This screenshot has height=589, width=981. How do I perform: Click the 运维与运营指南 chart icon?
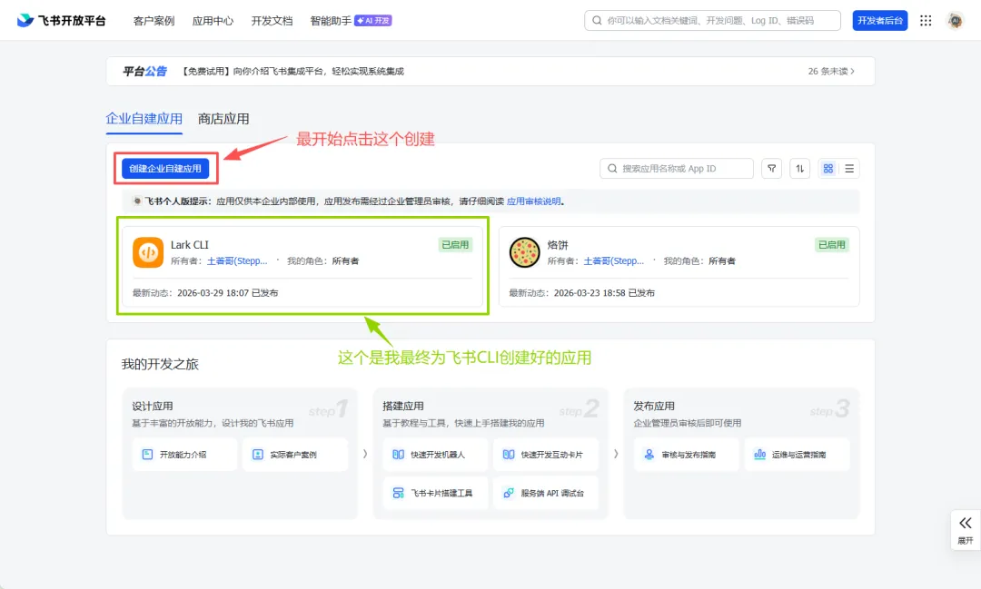pos(759,455)
